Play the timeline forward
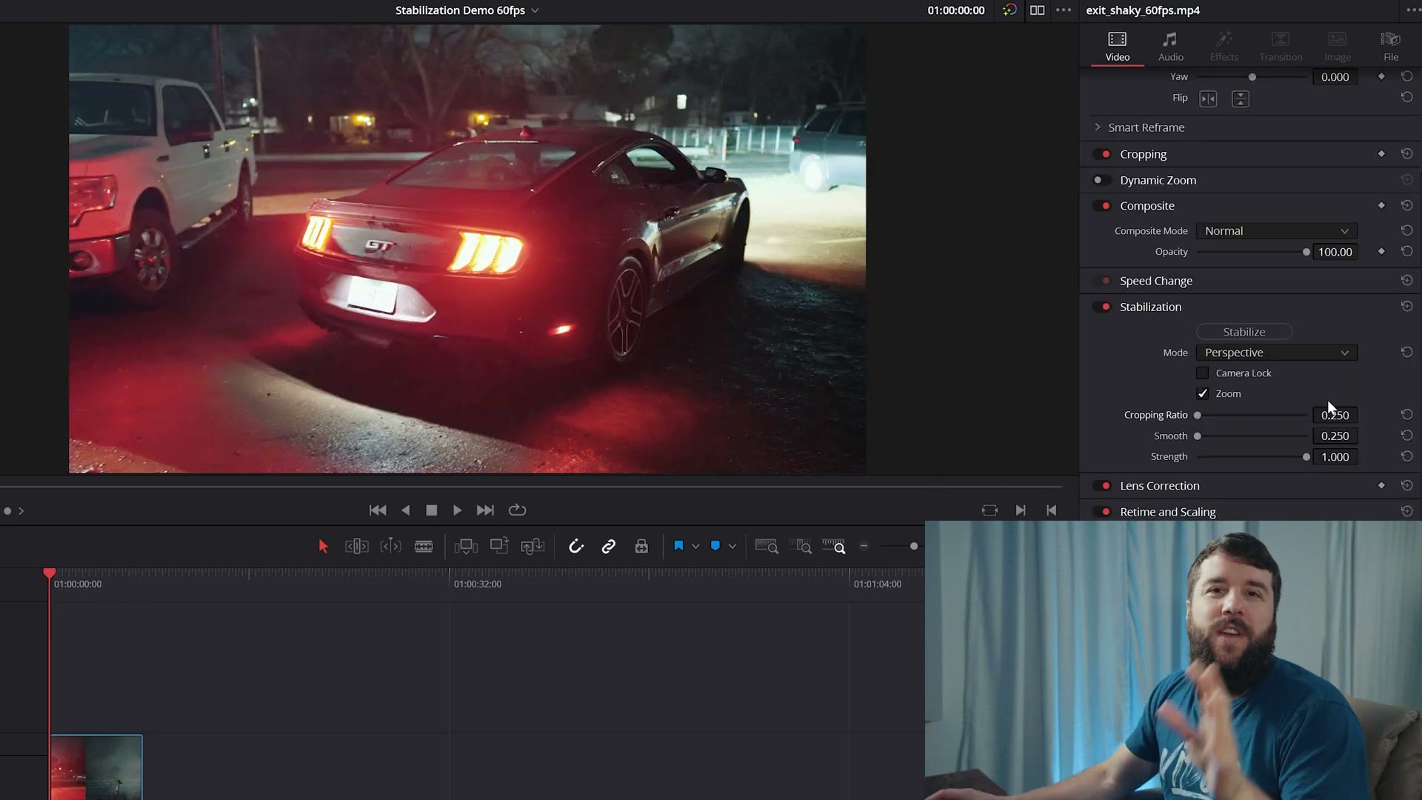 (458, 510)
